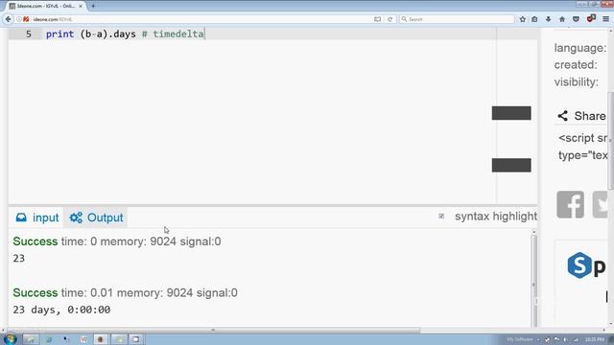Close the ideone.com tab
The width and height of the screenshot is (614, 345).
pos(81,6)
